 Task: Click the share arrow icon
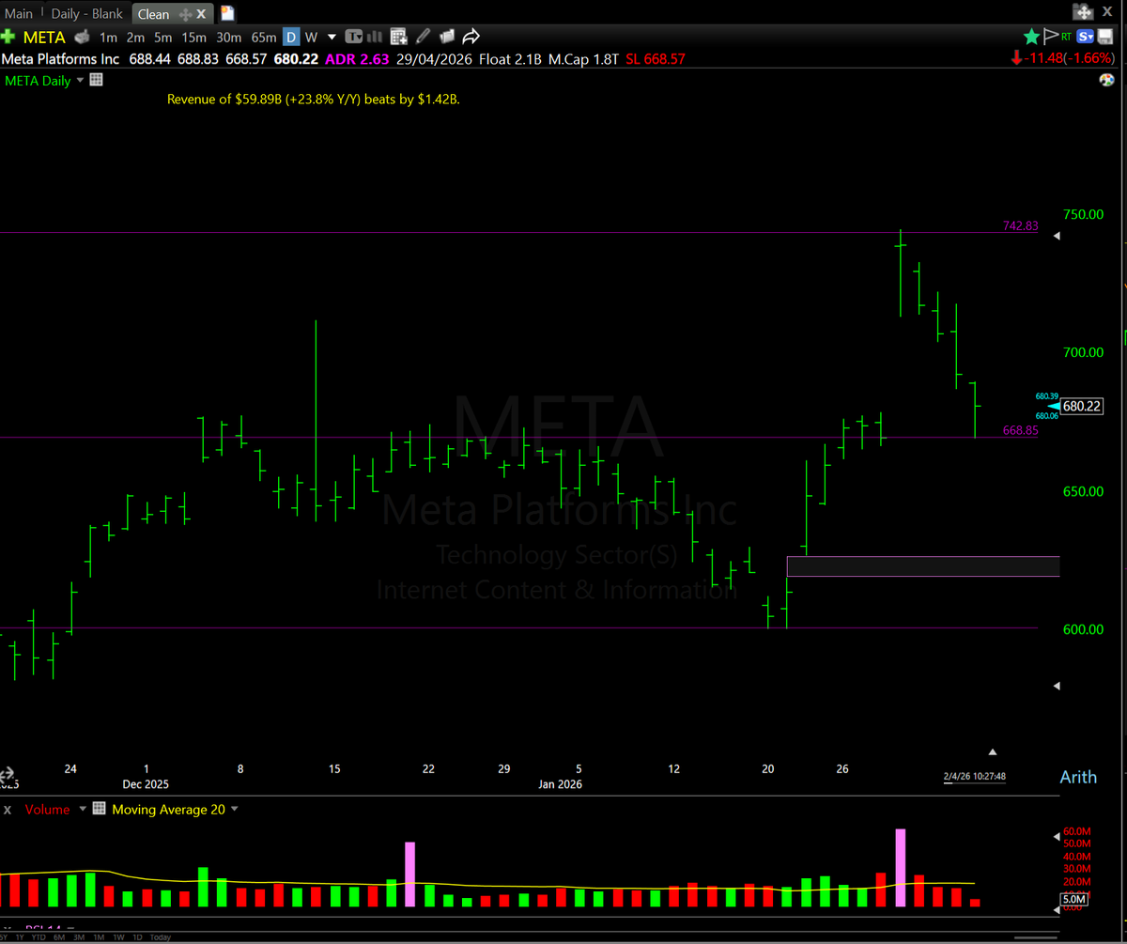click(x=471, y=37)
